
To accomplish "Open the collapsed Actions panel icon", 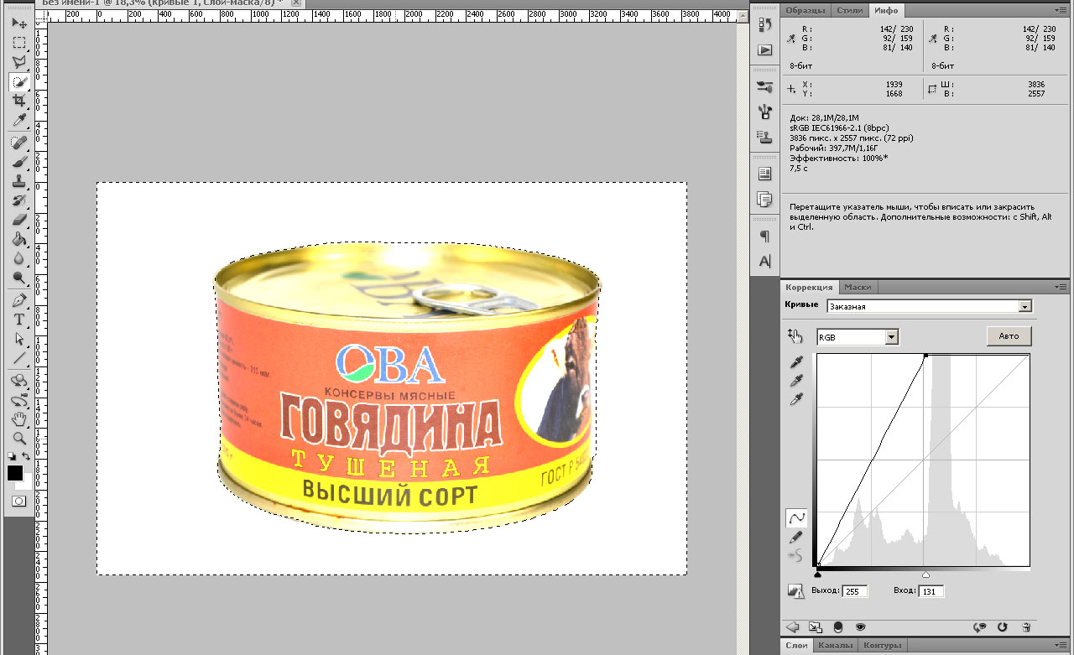I will 764,49.
